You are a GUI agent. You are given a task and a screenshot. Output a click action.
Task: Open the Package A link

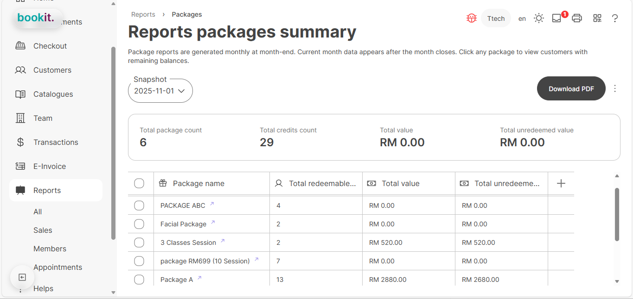tap(177, 279)
